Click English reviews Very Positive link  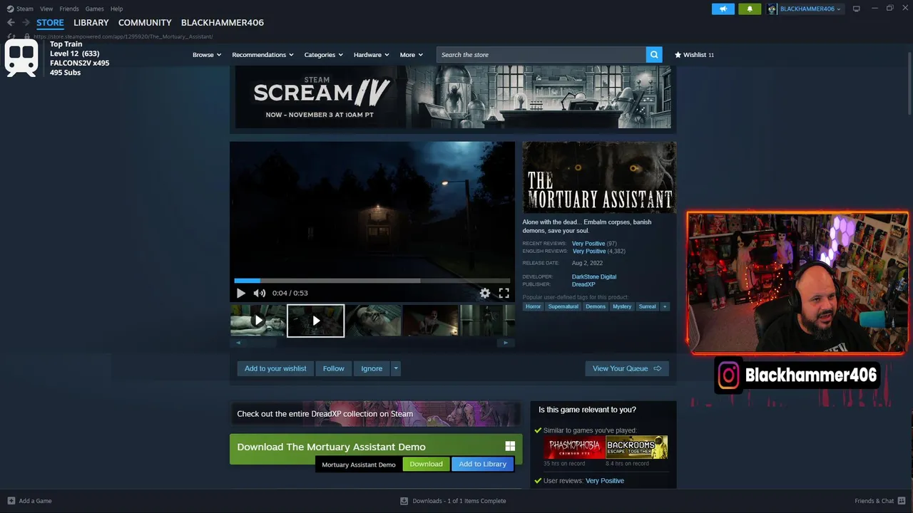click(x=589, y=251)
